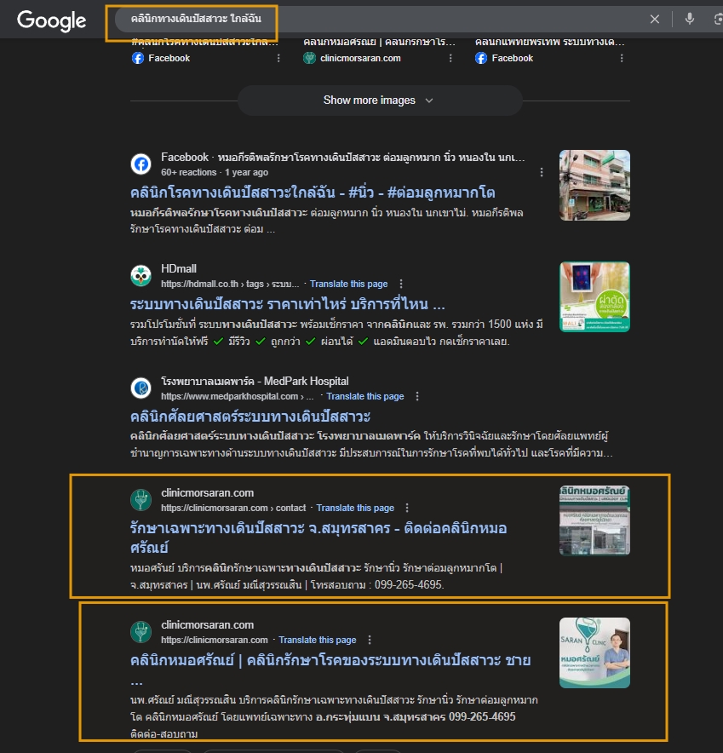This screenshot has height=753, width=723.
Task: Open Saran Clinic doctor thumbnail
Action: [x=594, y=652]
